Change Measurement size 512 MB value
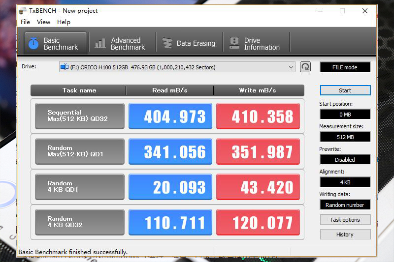 pyautogui.click(x=345, y=137)
